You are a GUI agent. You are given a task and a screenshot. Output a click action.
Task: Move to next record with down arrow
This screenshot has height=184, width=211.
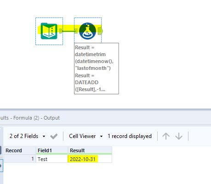coord(179,136)
